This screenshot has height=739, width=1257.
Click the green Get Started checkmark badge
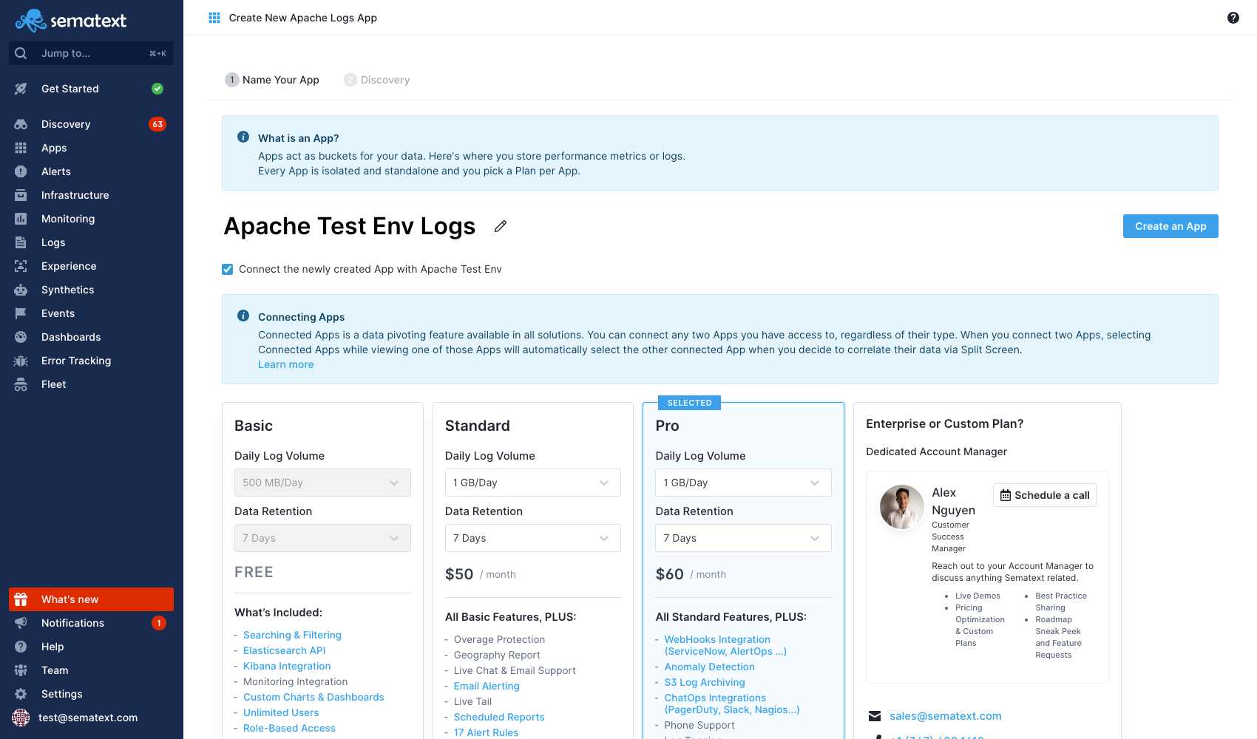157,89
